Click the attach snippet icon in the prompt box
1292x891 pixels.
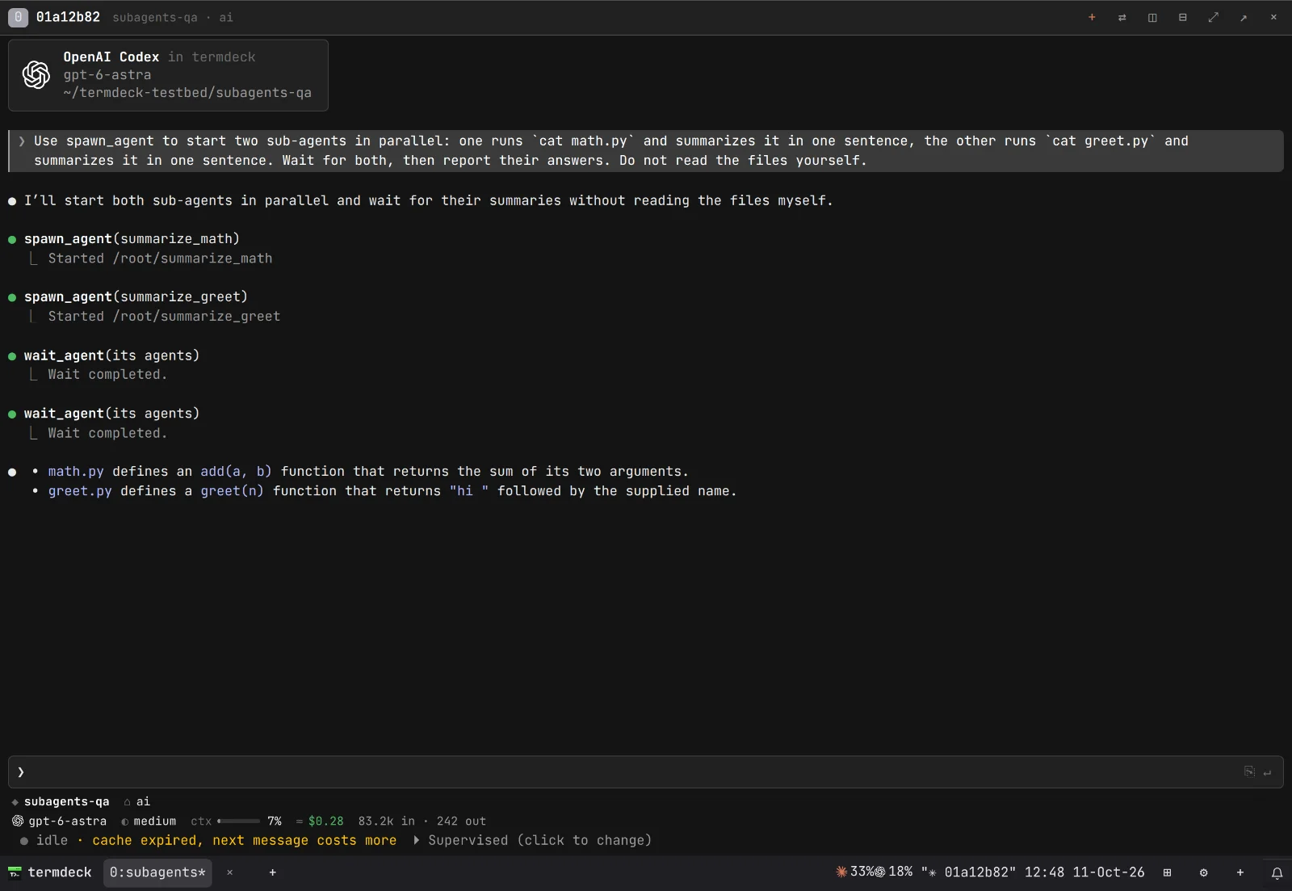click(x=1249, y=772)
